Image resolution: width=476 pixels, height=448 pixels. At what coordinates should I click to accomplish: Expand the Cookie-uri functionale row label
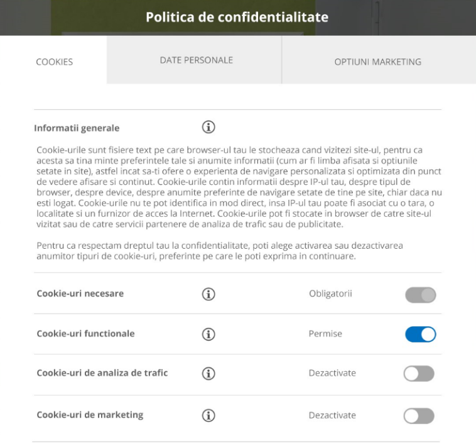click(85, 334)
